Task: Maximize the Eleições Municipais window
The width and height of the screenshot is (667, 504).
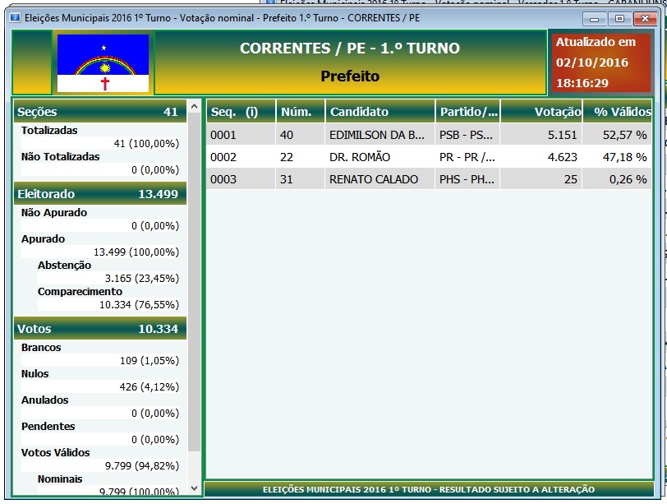Action: point(619,19)
